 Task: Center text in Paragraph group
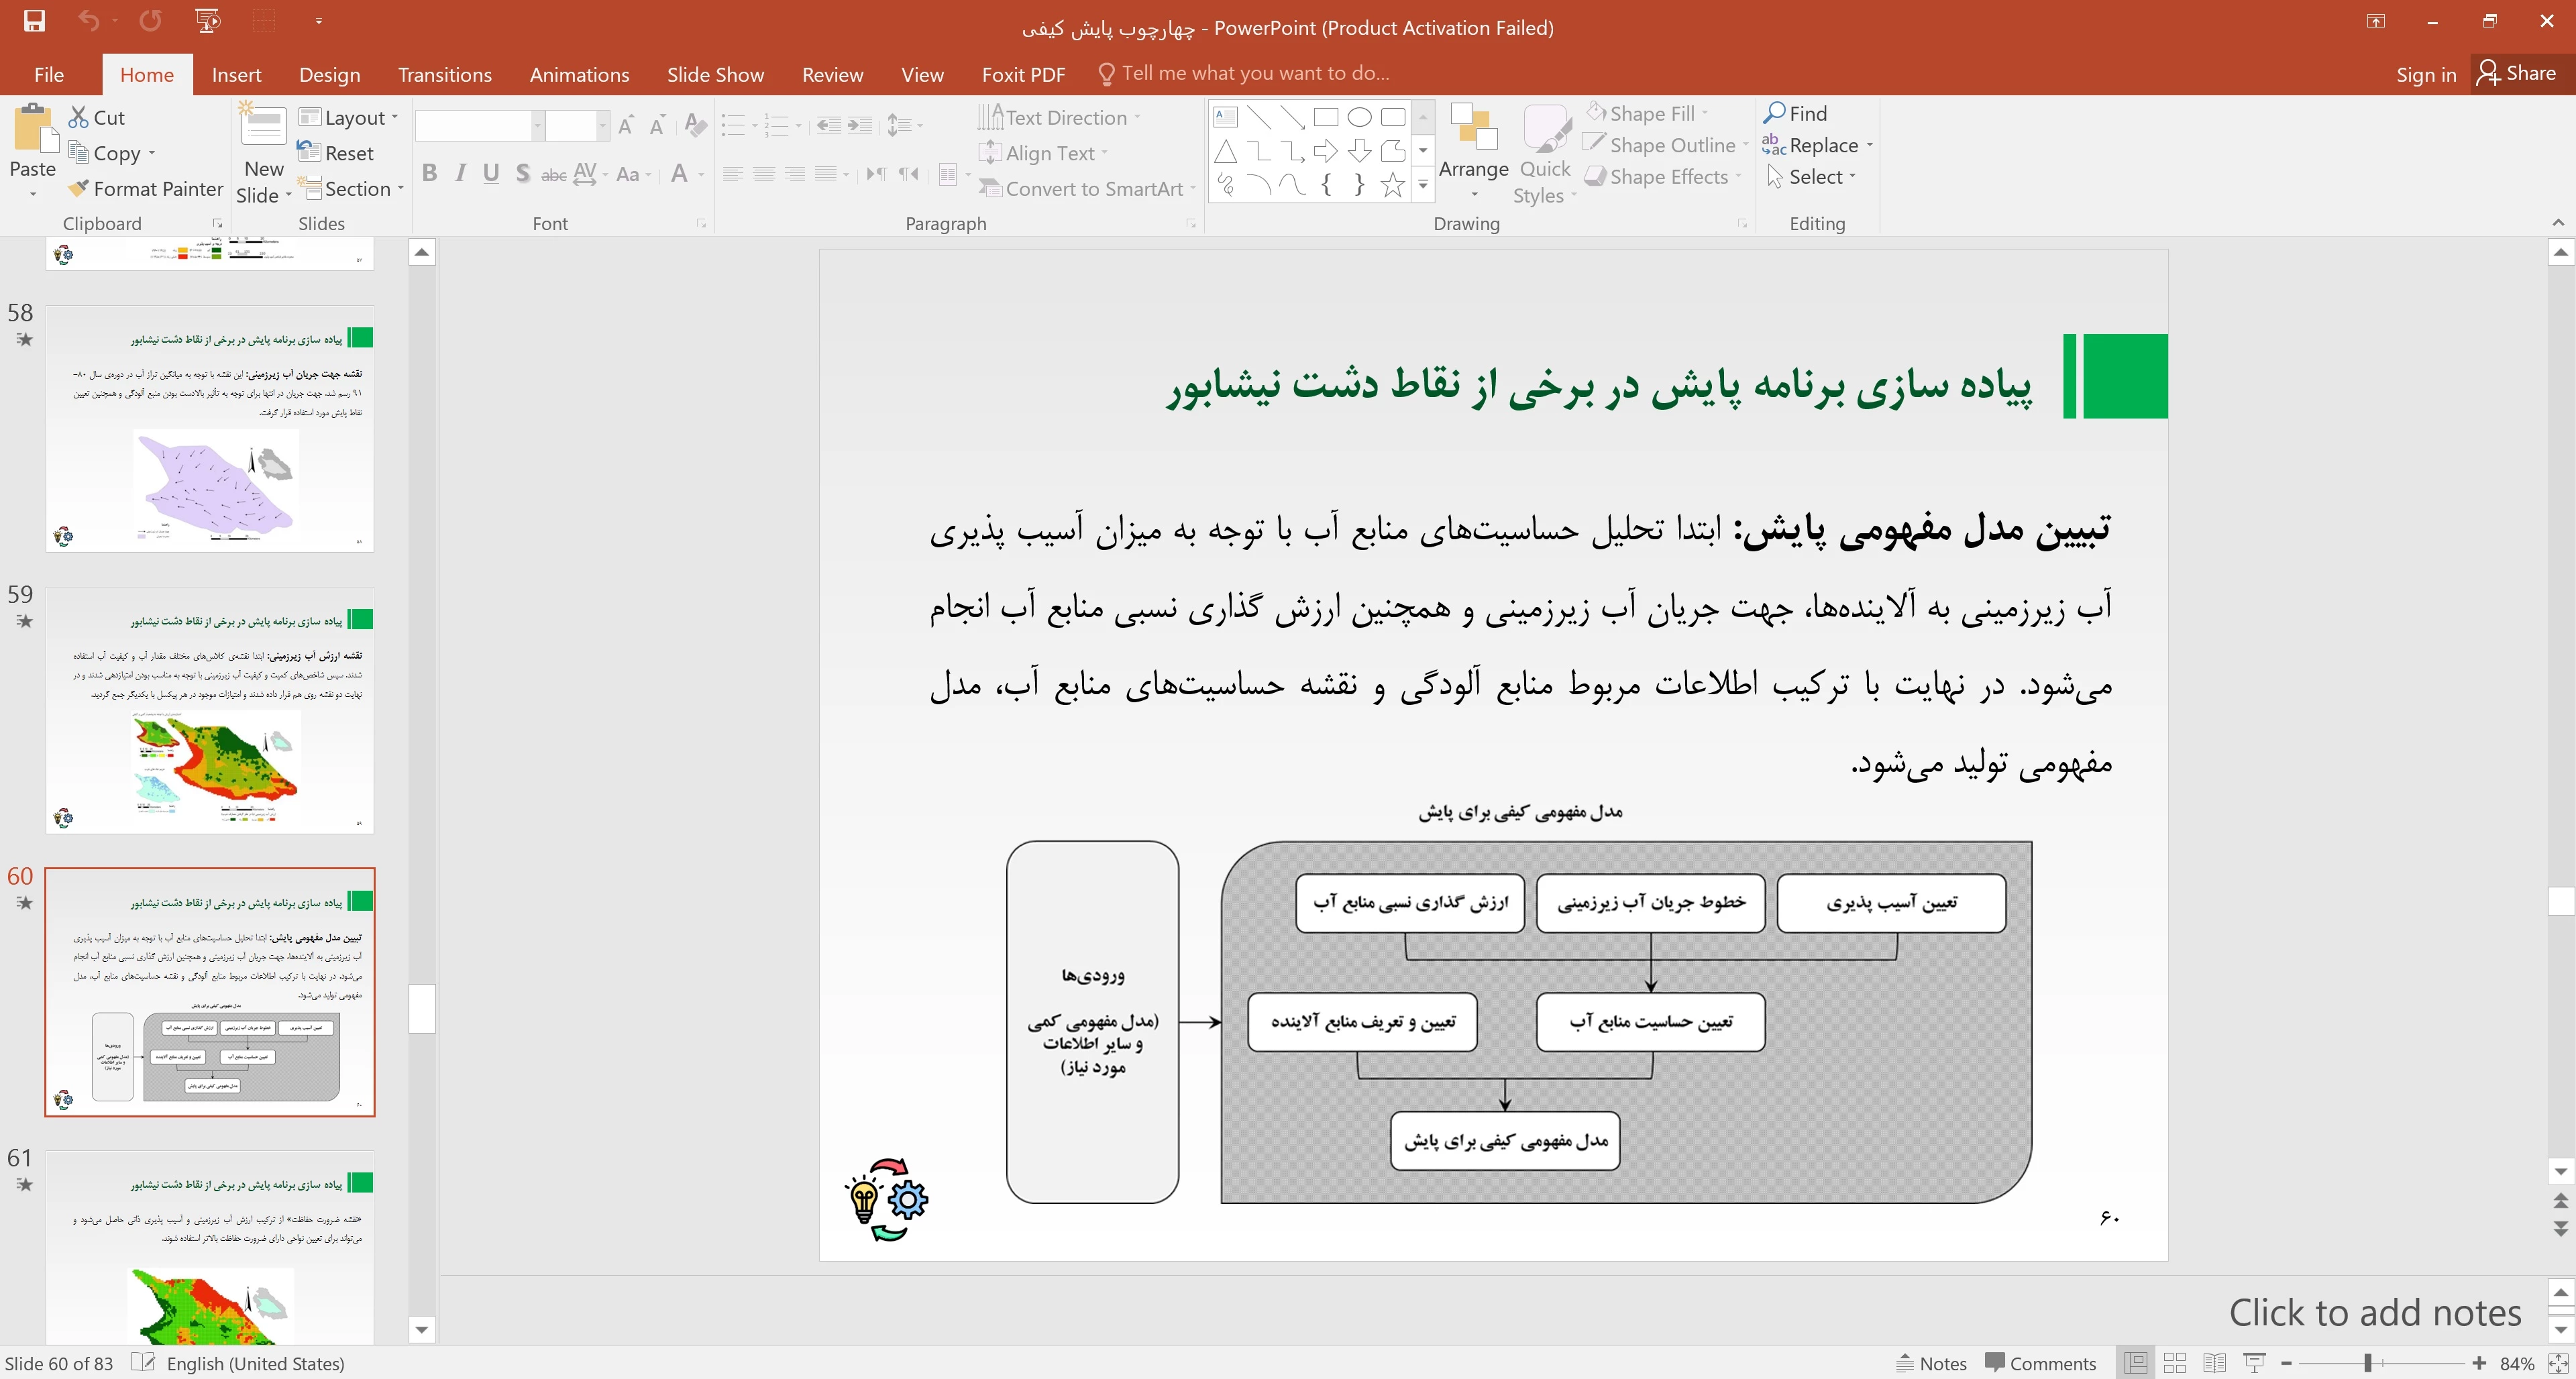click(x=764, y=174)
